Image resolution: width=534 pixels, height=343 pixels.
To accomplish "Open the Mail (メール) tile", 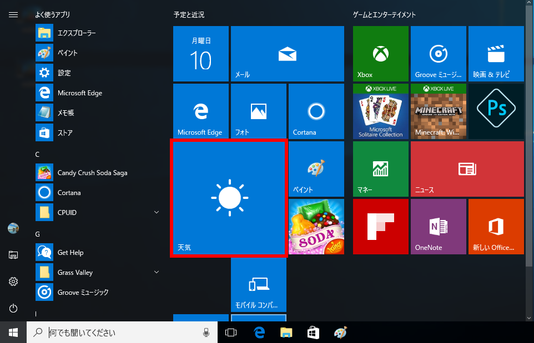I will pos(287,54).
